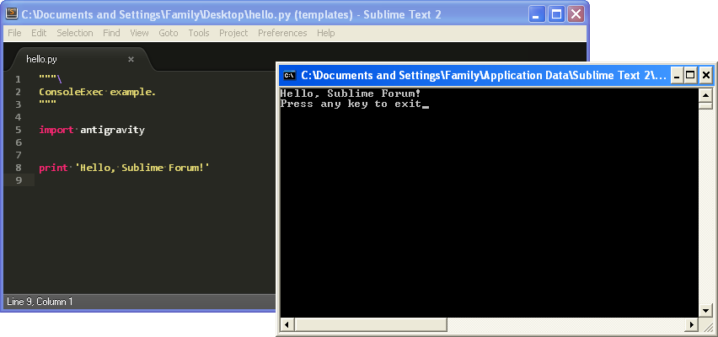Click the Sublime Text title bar icon
Screen dimensions: 718x337
coord(13,13)
